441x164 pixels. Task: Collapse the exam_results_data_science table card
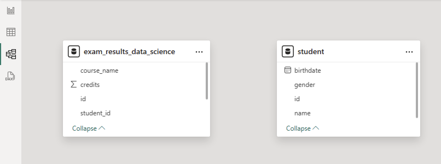click(88, 128)
